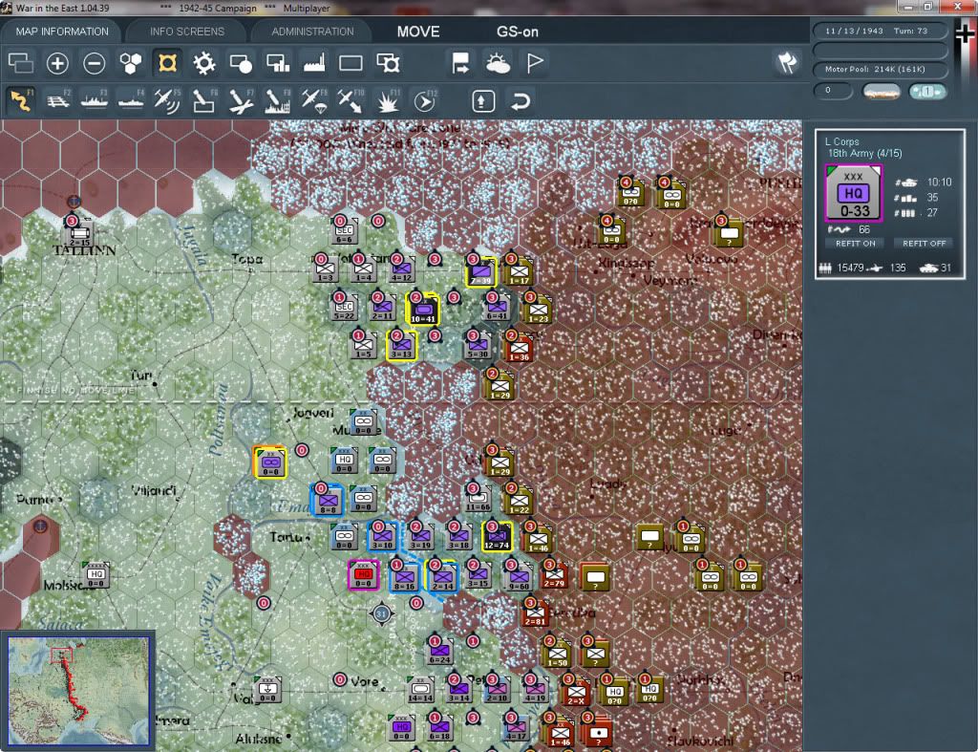Click the rectangle-with-gear toolbar icon
This screenshot has width=978, height=752.
(x=388, y=63)
